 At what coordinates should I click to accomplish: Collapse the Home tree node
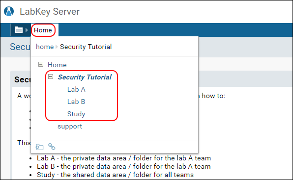[41, 64]
